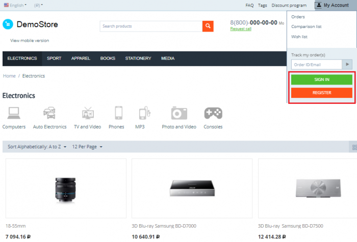
Task: Select Wish list in account menu
Action: (299, 37)
